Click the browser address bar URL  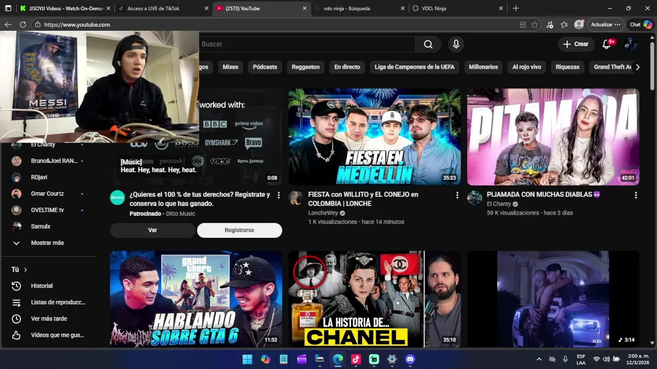tap(77, 25)
